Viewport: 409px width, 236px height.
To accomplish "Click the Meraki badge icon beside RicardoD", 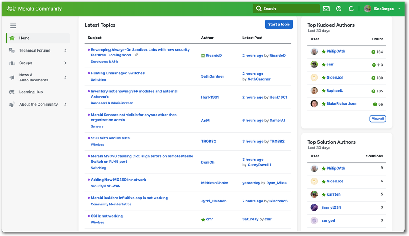I will tap(203, 56).
